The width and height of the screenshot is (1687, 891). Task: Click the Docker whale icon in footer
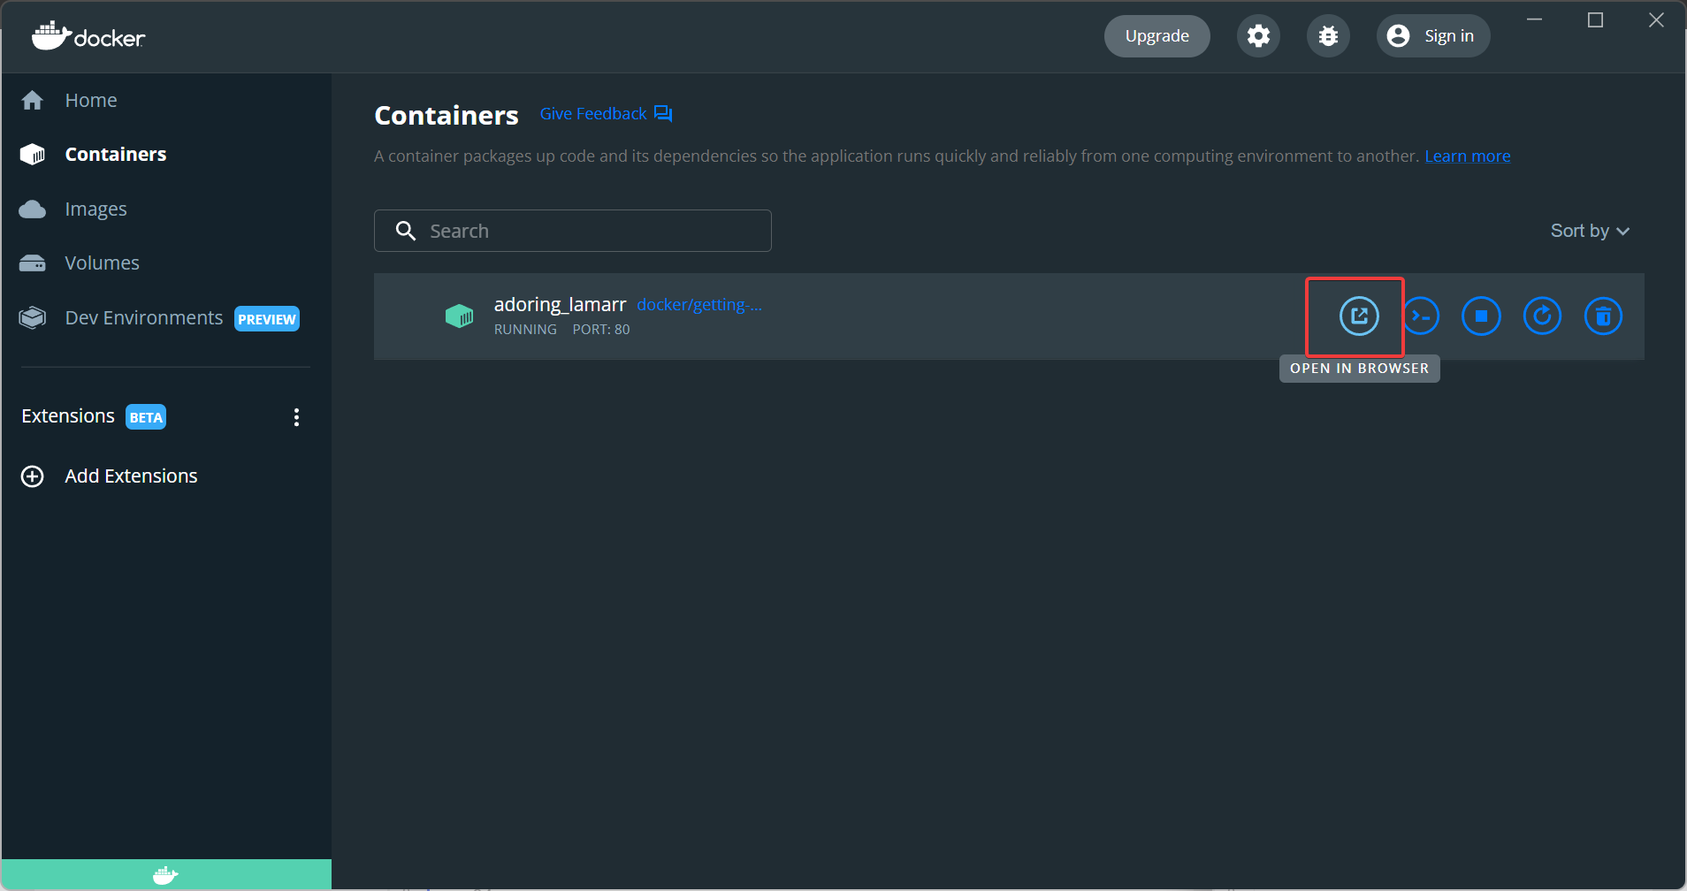click(165, 875)
